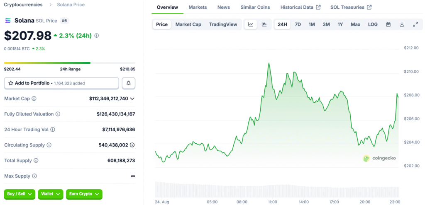The image size is (425, 205).
Task: Click the 2.3% (24h) change text
Action: point(76,36)
